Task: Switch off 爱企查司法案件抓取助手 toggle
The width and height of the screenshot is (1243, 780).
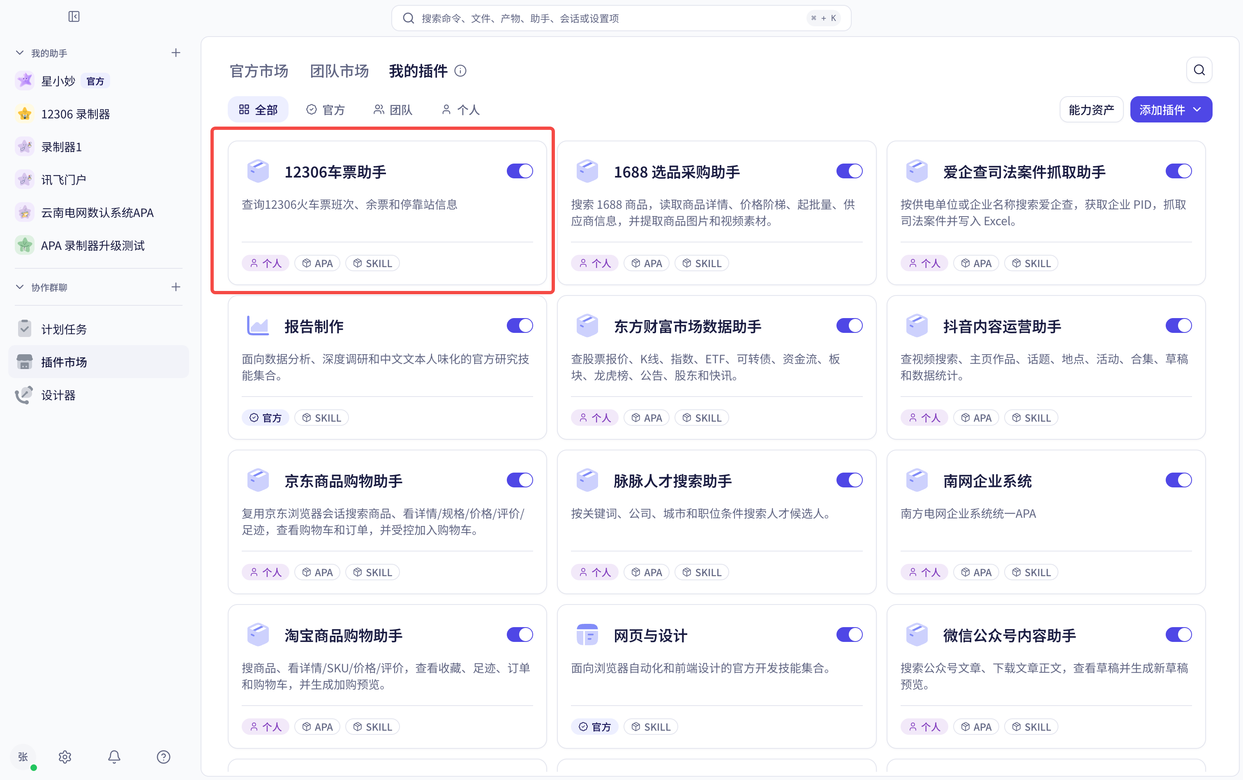Action: pos(1178,171)
